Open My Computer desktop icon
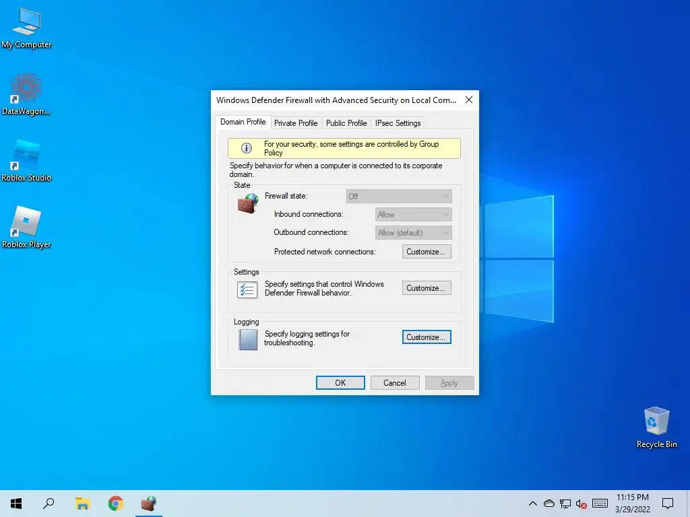This screenshot has height=517, width=690. pos(26,28)
